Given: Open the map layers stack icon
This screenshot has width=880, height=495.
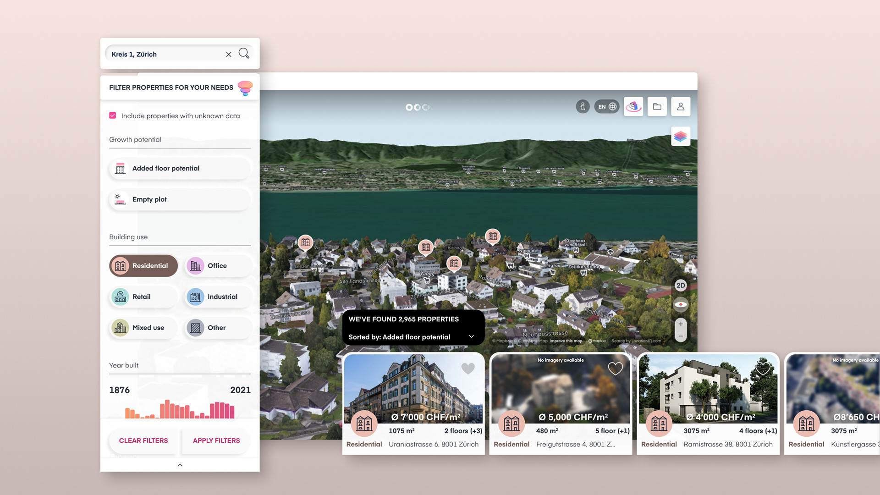Looking at the screenshot, I should point(681,136).
